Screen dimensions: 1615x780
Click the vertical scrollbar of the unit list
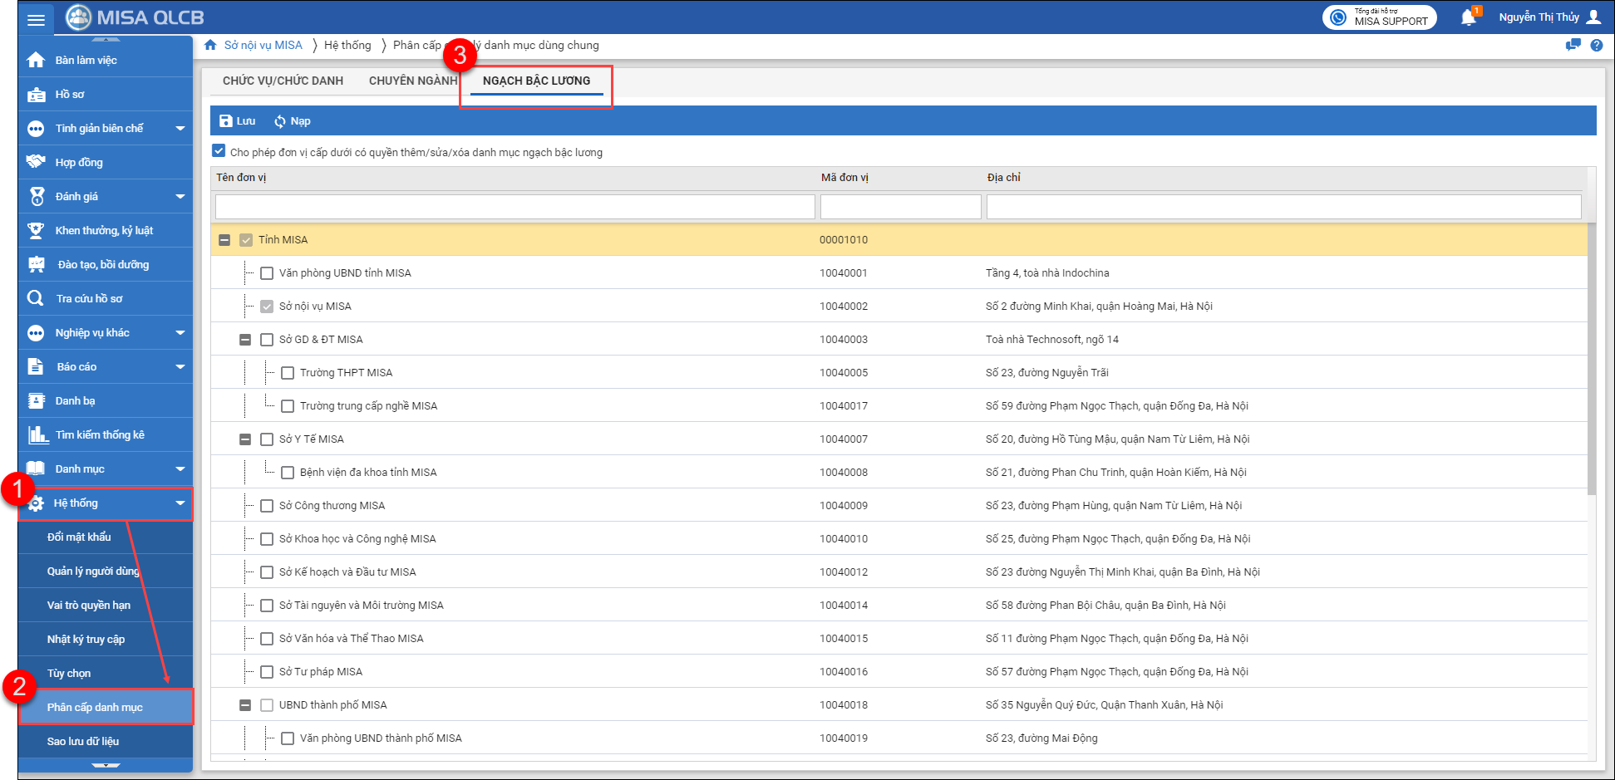pos(1591,357)
